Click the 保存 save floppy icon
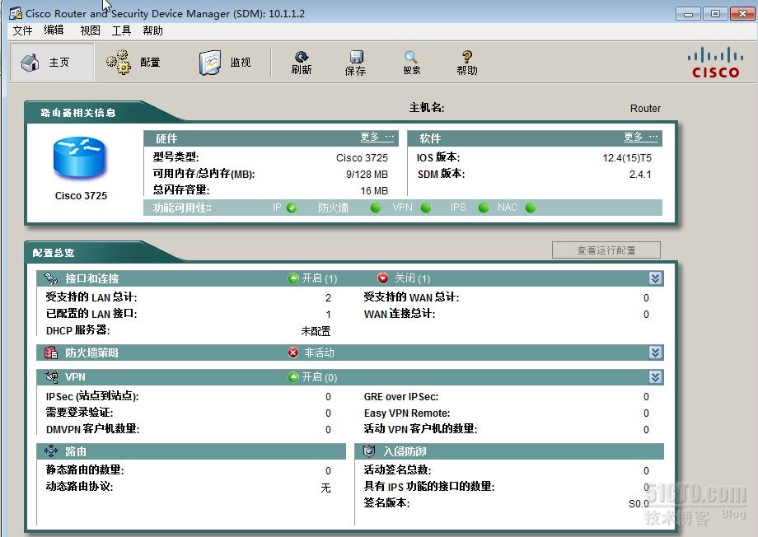 [356, 57]
